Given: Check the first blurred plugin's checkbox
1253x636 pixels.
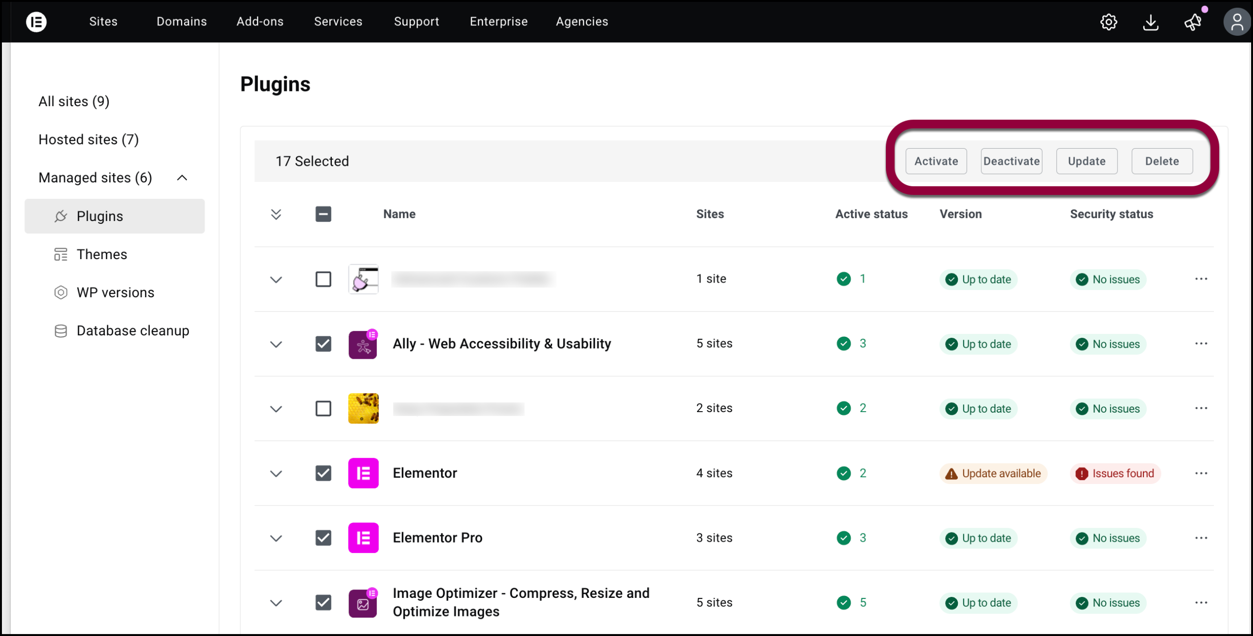Looking at the screenshot, I should tap(323, 279).
